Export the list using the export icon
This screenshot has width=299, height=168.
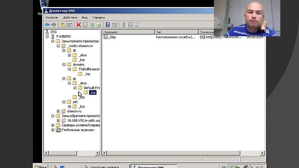point(99,25)
